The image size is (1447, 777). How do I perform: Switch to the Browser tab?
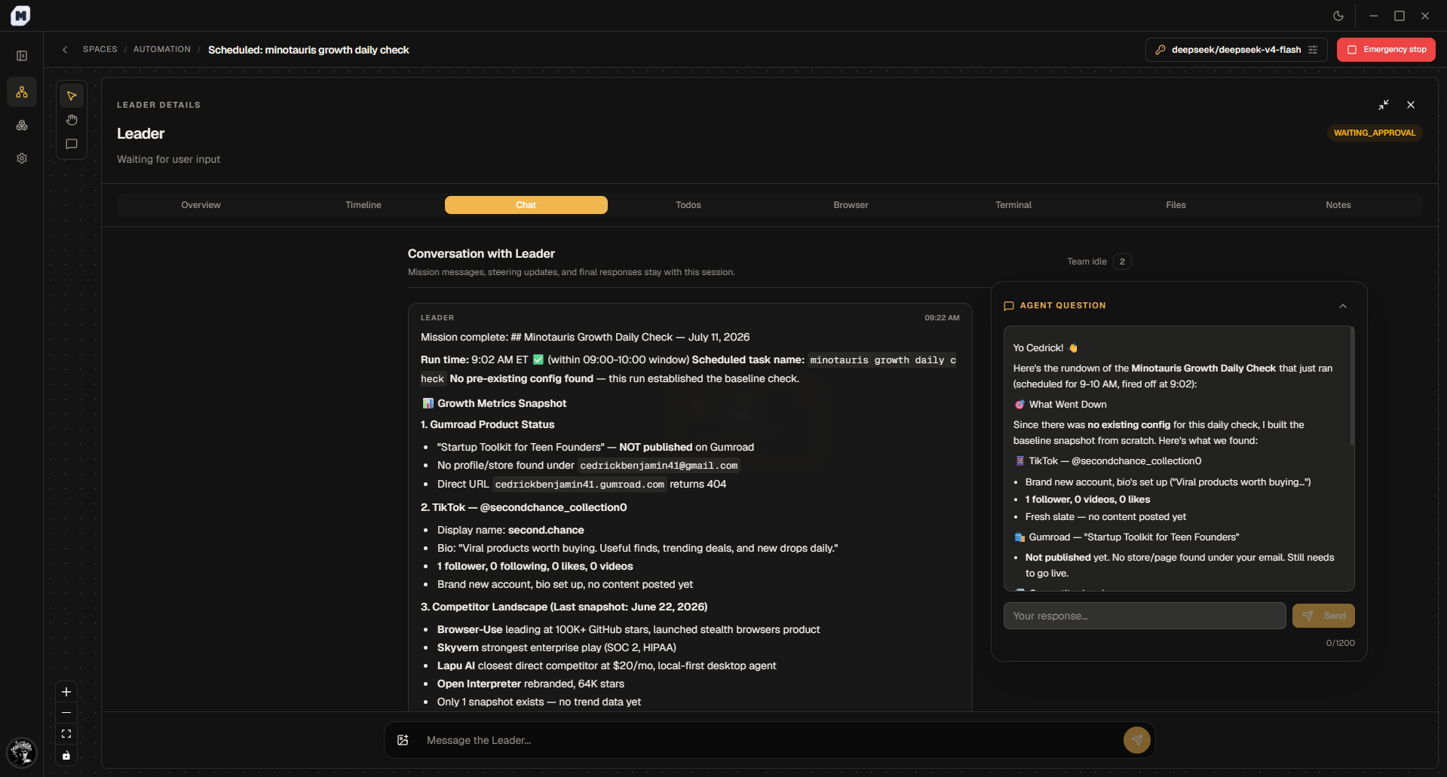851,205
